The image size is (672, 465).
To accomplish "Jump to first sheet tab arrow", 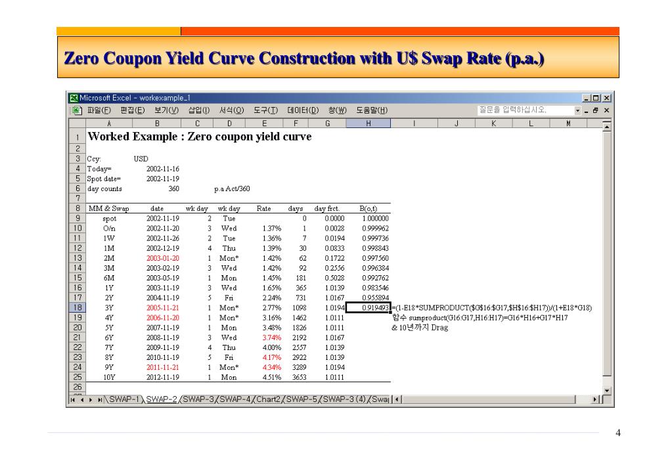I will (73, 400).
